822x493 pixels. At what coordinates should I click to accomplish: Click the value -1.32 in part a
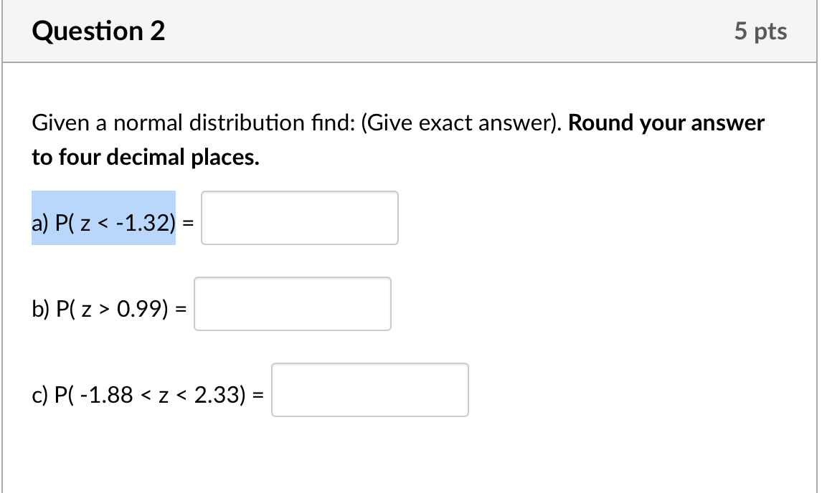tap(143, 223)
